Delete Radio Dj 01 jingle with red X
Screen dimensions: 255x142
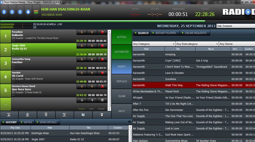(102, 46)
